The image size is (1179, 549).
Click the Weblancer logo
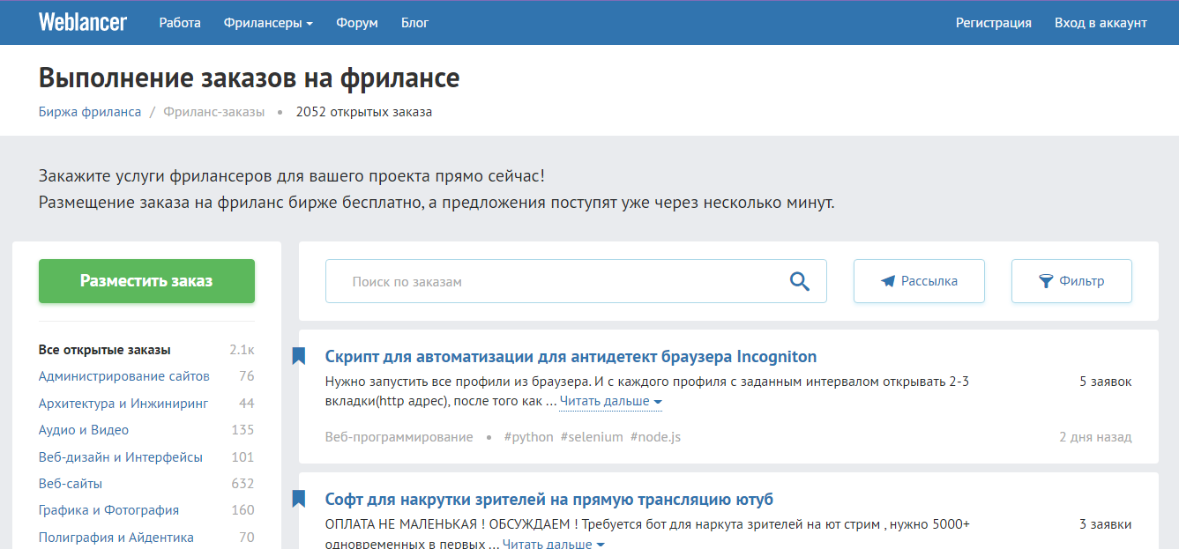pos(83,22)
